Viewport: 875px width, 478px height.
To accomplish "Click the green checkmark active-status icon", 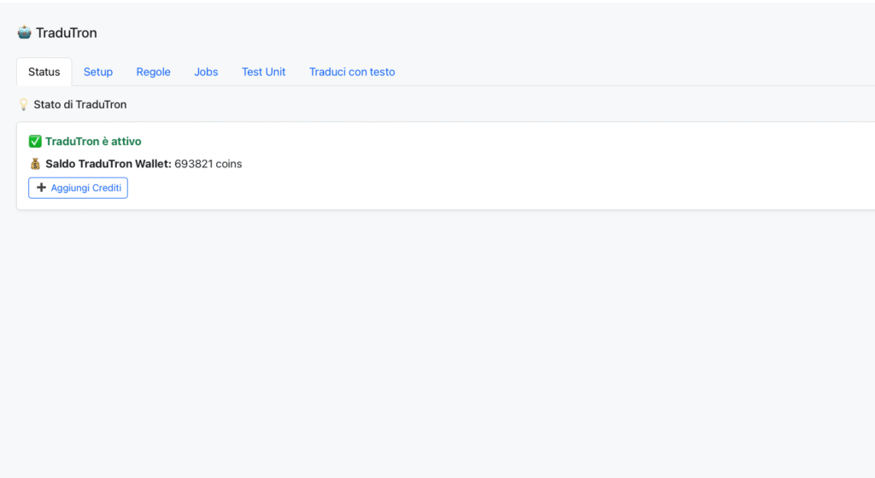I will click(x=35, y=142).
